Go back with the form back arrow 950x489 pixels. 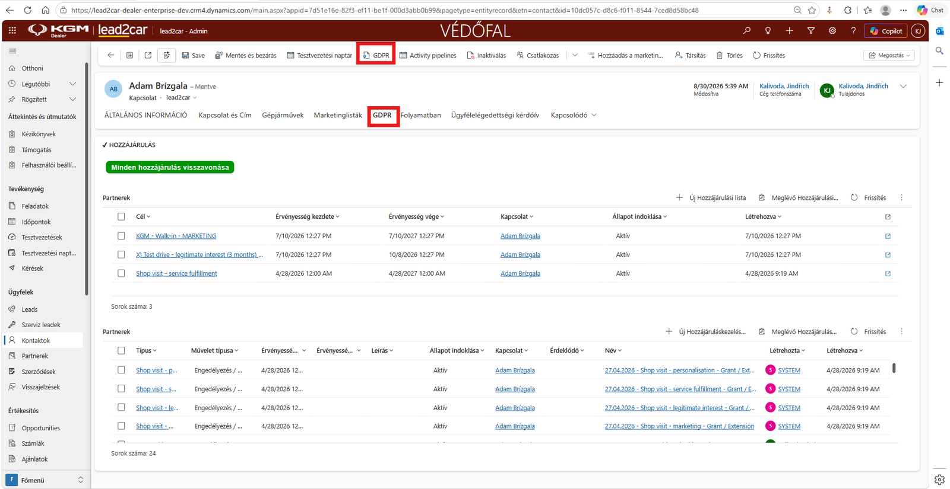coord(111,55)
